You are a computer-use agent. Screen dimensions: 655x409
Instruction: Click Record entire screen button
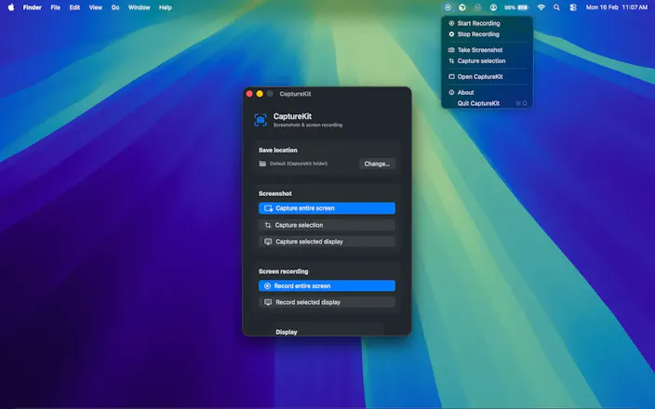[x=327, y=286]
